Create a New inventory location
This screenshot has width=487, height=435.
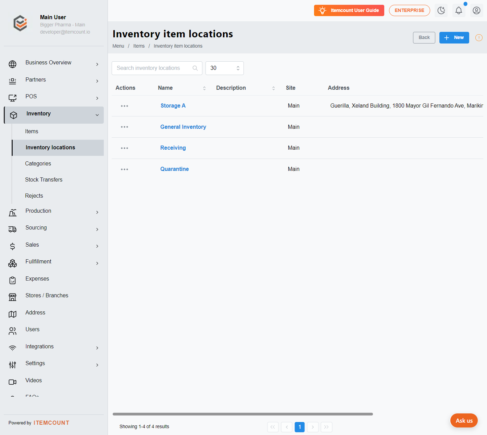point(454,38)
